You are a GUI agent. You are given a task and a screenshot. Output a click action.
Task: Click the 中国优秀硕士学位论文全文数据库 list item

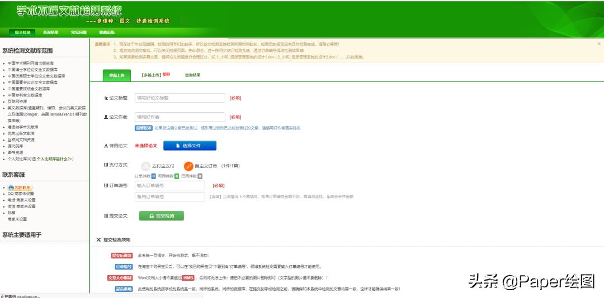[x=36, y=76]
